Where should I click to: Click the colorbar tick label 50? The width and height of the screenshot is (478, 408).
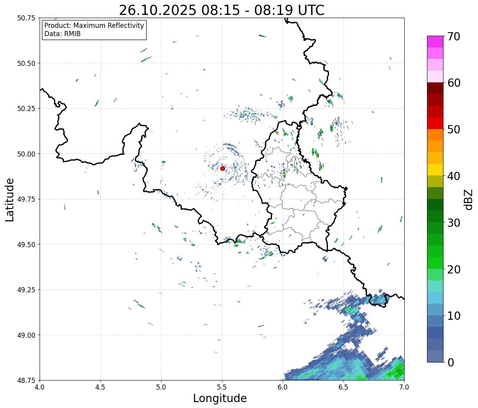tap(454, 129)
